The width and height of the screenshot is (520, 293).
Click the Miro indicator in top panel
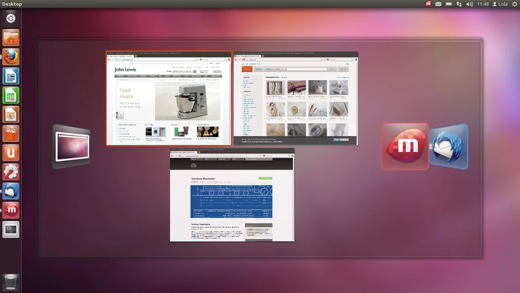[x=428, y=4]
